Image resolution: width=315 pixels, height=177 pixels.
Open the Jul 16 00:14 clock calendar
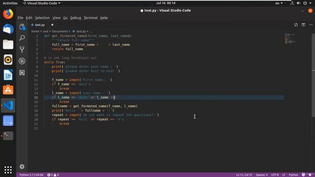pos(166,3)
